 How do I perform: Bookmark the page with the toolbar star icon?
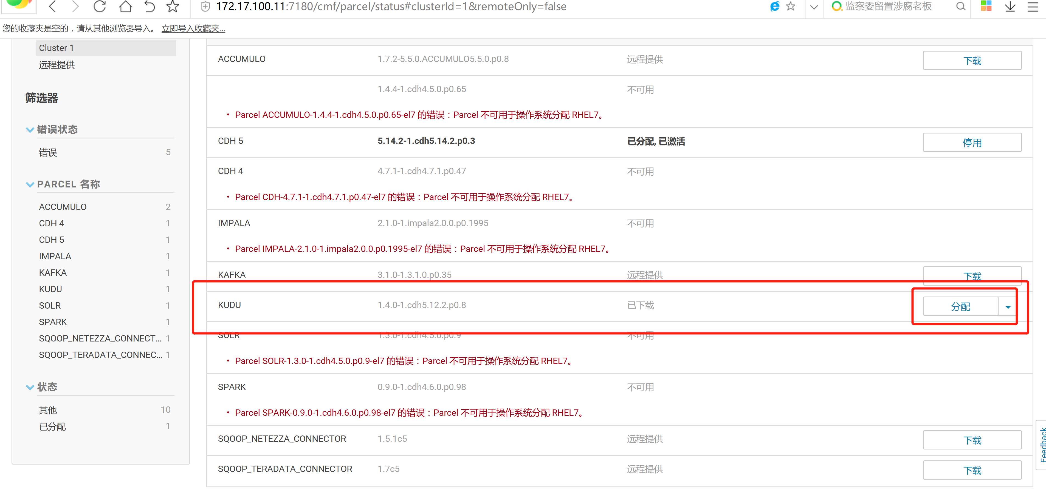click(173, 7)
